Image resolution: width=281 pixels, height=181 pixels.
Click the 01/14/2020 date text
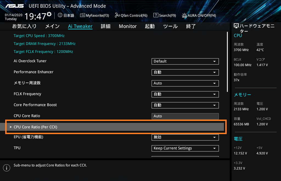click(x=14, y=15)
